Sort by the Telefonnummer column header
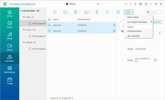The height and width of the screenshot is (100, 165). 84,19
